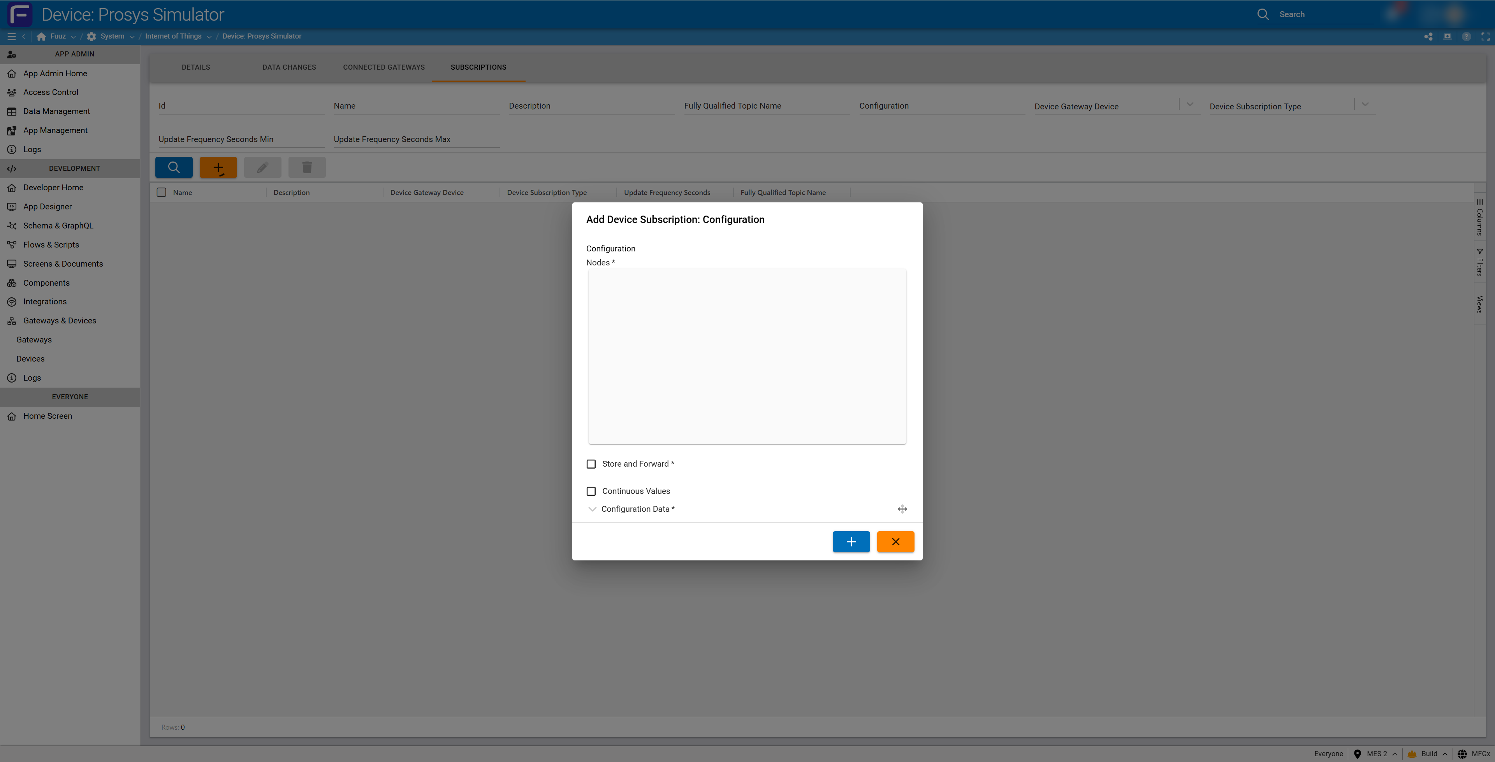Click the search magnifier toolbar button
The height and width of the screenshot is (762, 1495).
coord(174,168)
